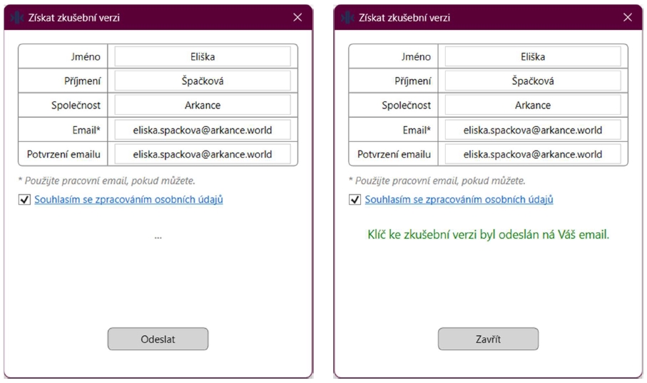Click the app icon in the Odeslat dialog title bar
Image resolution: width=647 pixels, height=383 pixels.
point(17,17)
